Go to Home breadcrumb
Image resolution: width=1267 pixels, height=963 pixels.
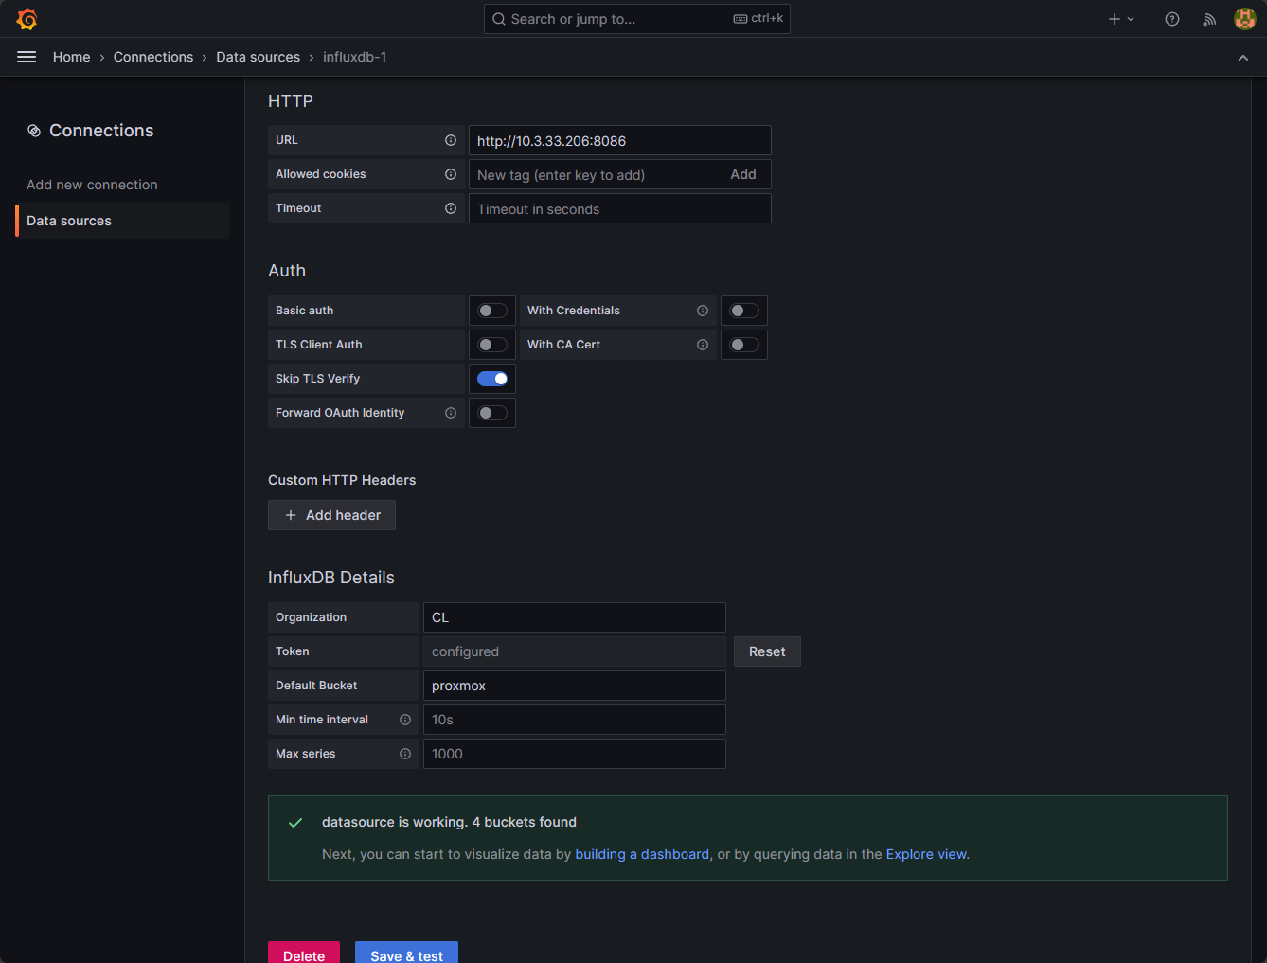point(72,57)
